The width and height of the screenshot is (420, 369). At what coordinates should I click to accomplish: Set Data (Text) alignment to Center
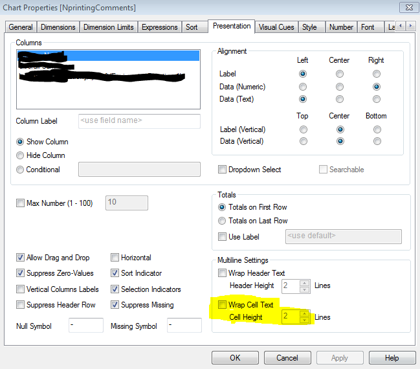[x=340, y=99]
